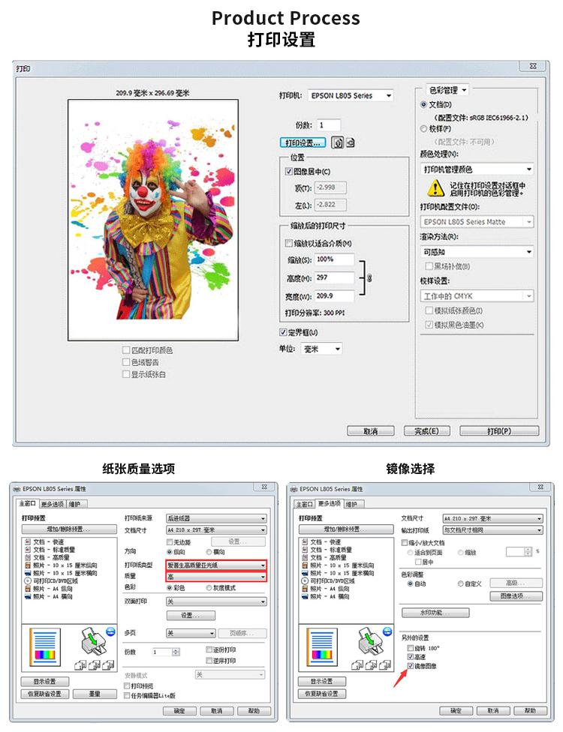Expand the 打印纸类型 dropdown
Screen dimensions: 563x732
(x=216, y=565)
